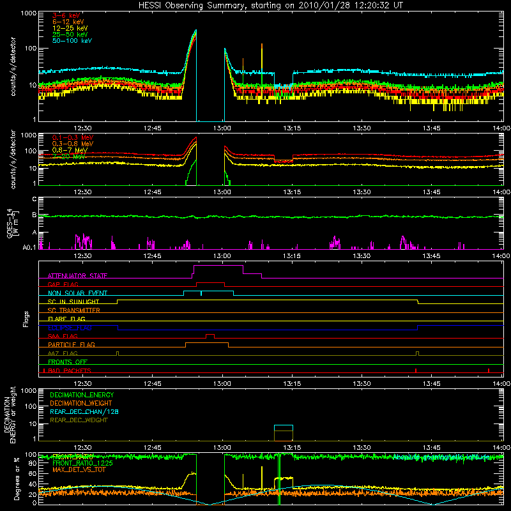Image resolution: width=511 pixels, height=511 pixels.
Task: Select the DECIMATION_ENERGY legend label
Action: coord(82,395)
